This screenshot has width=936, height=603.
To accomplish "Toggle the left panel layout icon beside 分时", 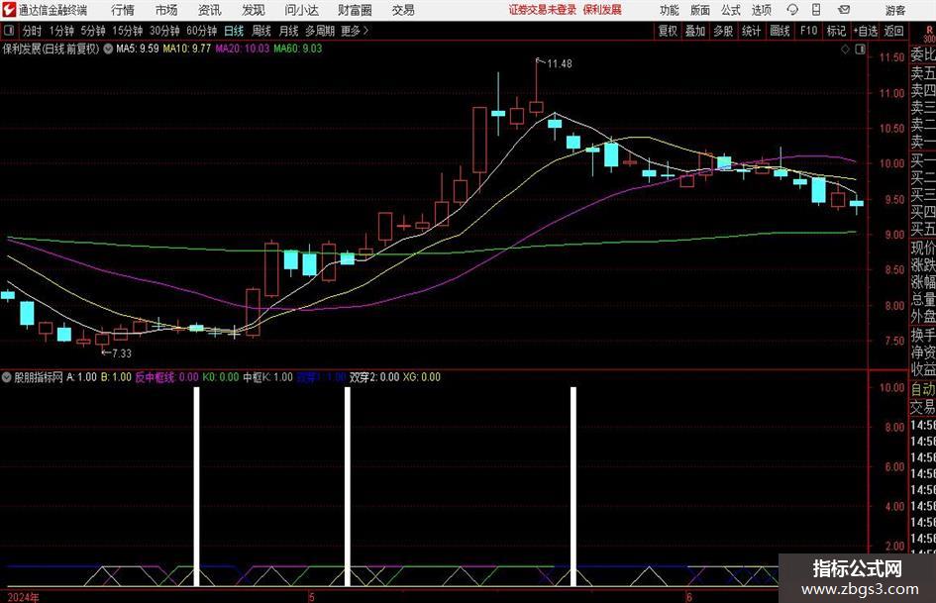I will (x=8, y=31).
